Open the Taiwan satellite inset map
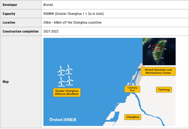Image resolution: width=189 pixels, height=129 pixels. click(159, 51)
